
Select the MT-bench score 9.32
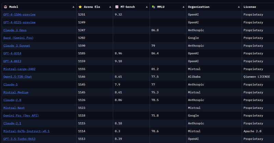pos(118,15)
